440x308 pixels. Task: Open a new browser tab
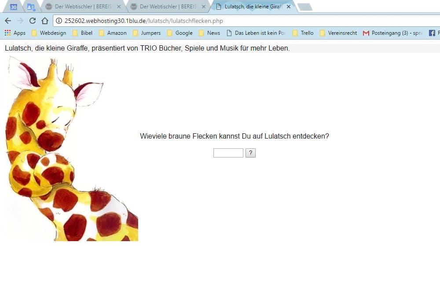point(305,7)
